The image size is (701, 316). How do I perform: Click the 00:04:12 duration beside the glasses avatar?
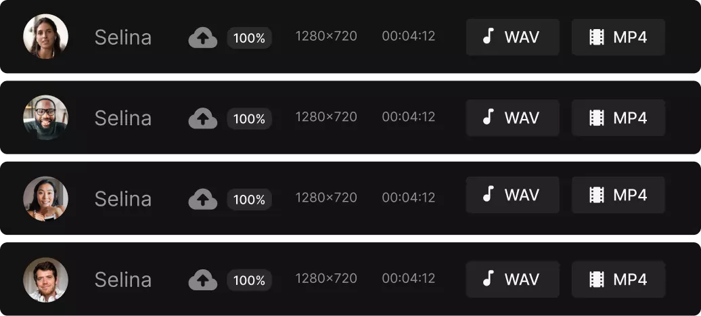(x=408, y=117)
